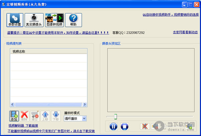The image size is (201, 136).
Task: Click the video list left scroll arrow
Action: coord(12,104)
